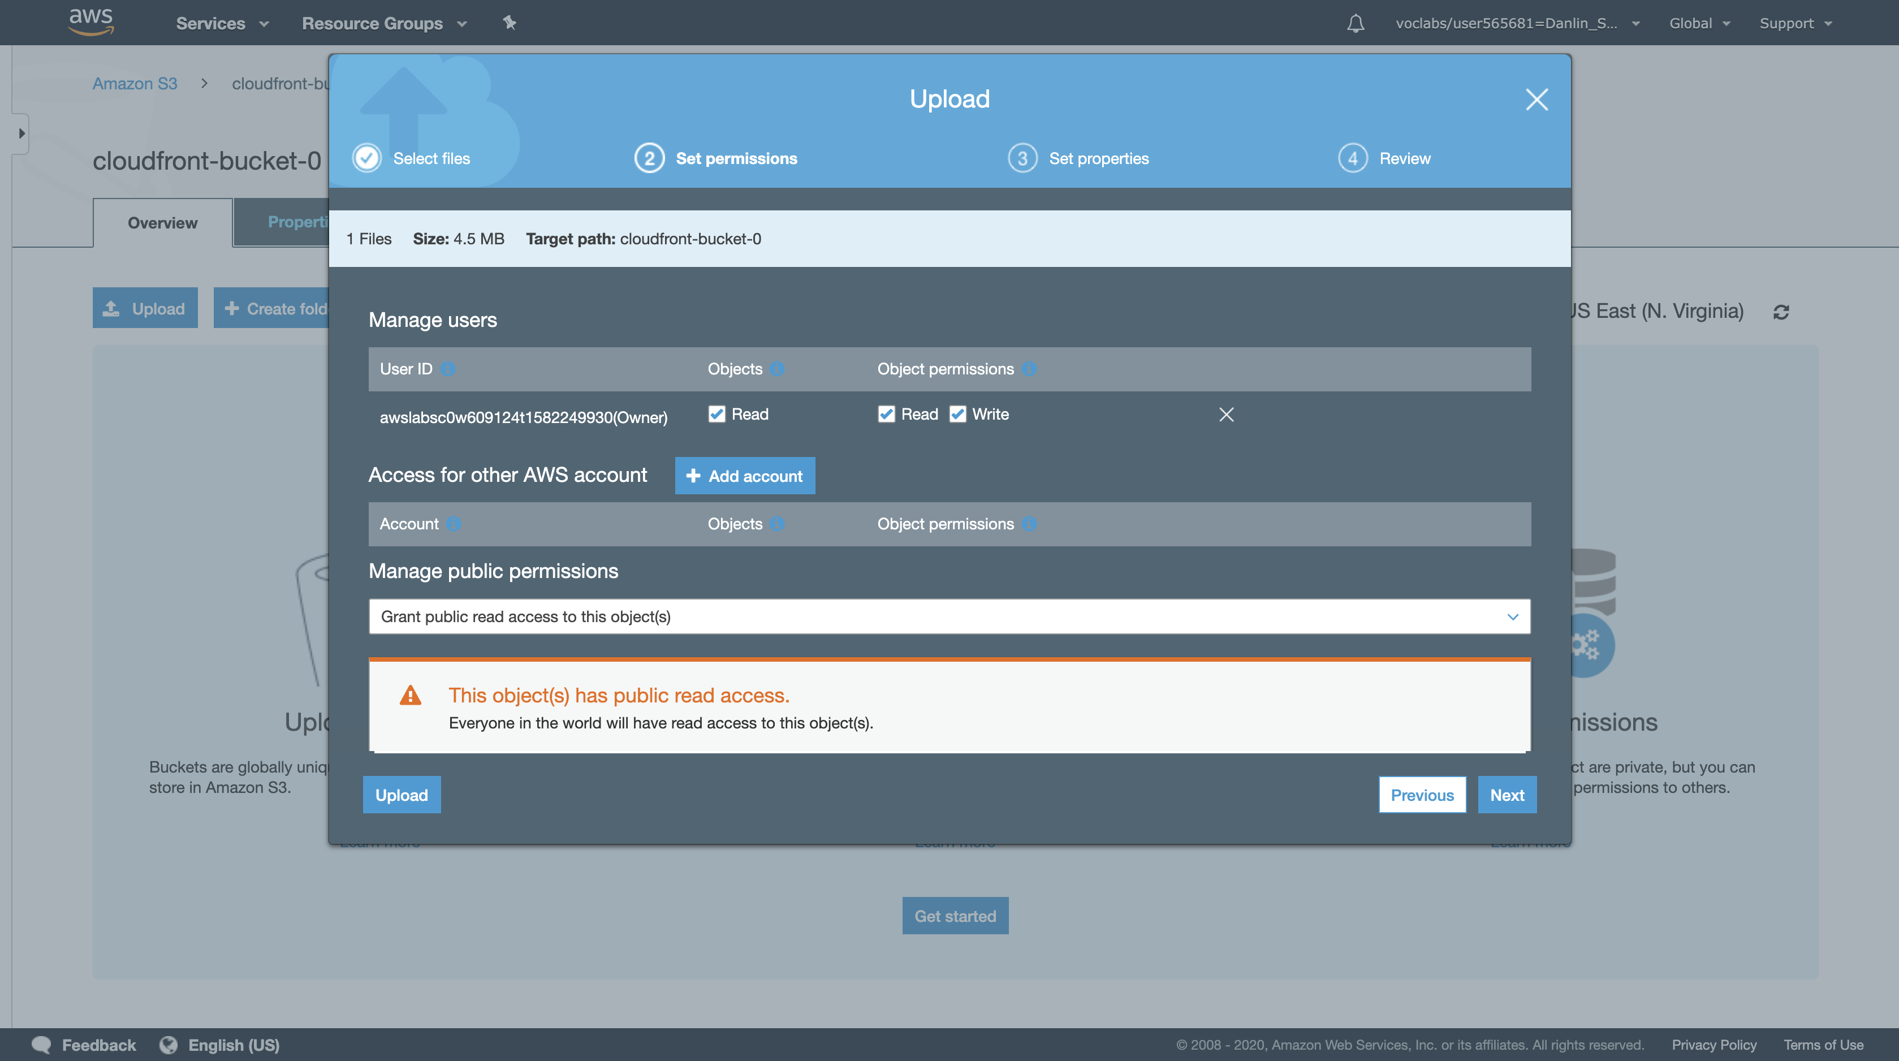Toggle the Object permissions Write checkbox
This screenshot has width=1899, height=1061.
pyautogui.click(x=957, y=415)
